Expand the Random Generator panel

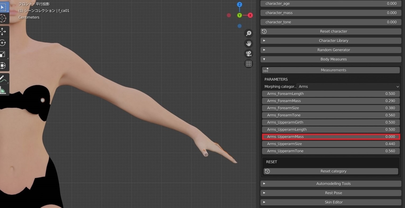tap(331, 50)
